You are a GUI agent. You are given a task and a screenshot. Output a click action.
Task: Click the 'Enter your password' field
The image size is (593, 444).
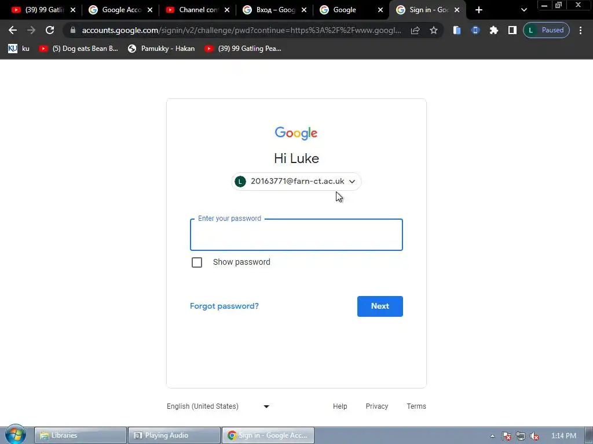pos(296,235)
